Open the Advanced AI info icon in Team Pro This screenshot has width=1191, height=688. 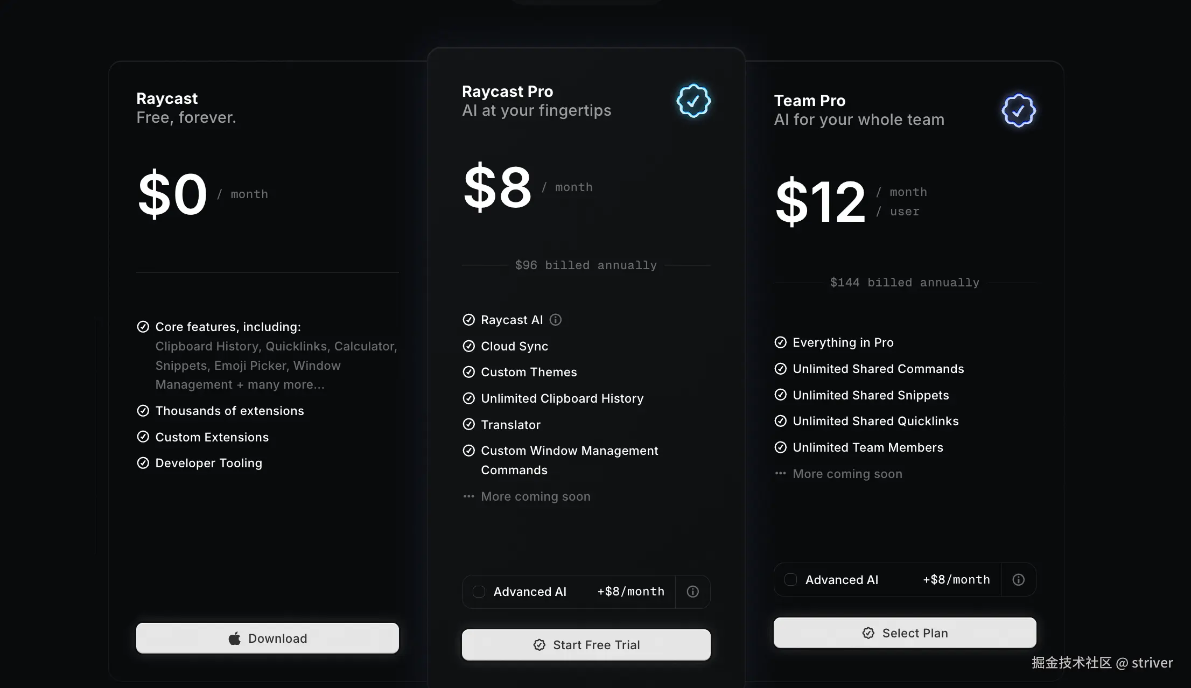[x=1018, y=580]
